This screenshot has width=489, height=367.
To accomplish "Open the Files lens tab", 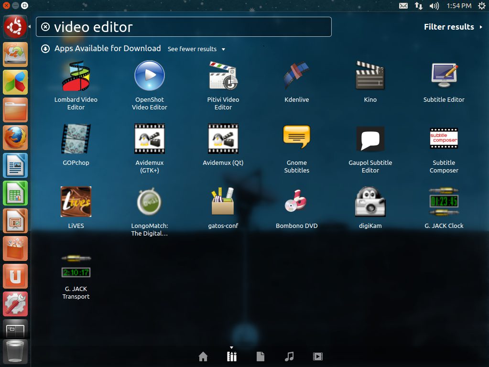I will [261, 356].
